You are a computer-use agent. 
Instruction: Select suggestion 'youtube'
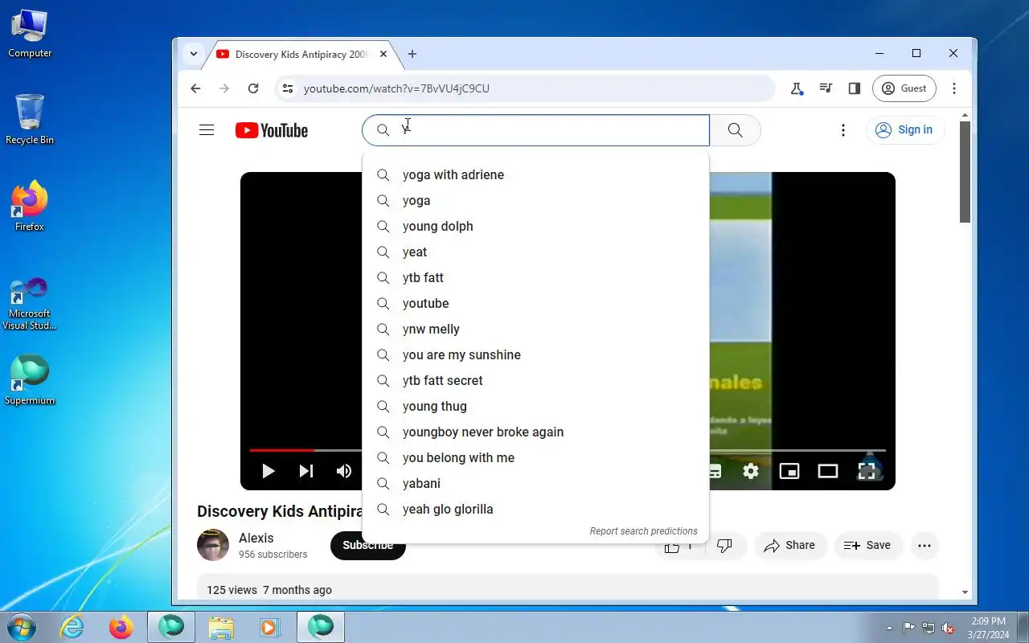pos(535,303)
